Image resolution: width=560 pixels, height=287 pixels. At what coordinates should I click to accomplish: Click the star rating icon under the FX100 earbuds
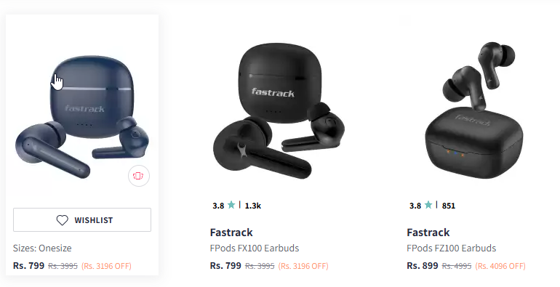[x=231, y=205]
